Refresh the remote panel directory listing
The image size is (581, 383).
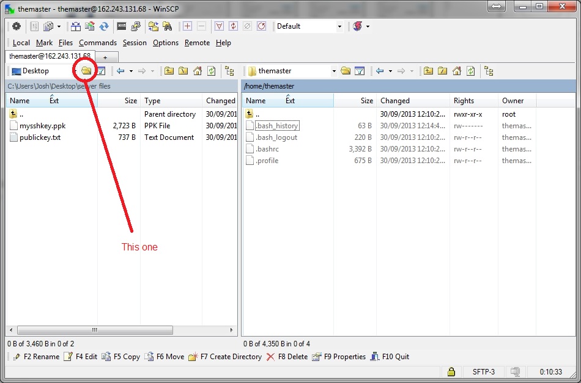coord(470,71)
